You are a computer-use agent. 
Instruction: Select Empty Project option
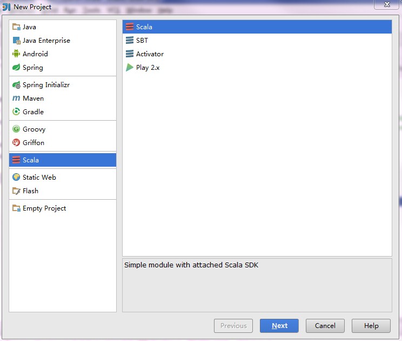63,208
